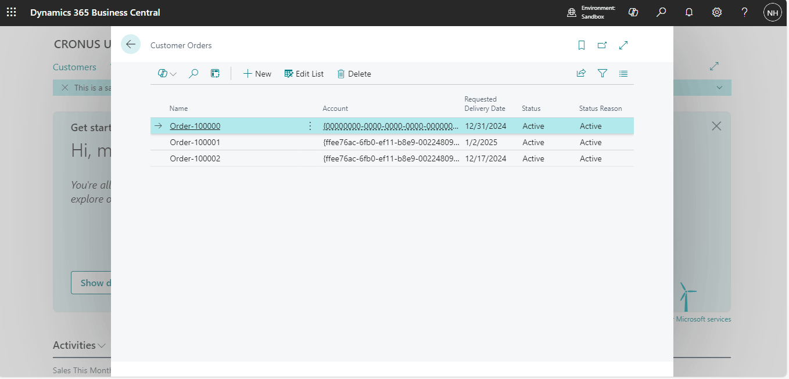Toggle the filter pane icon
Image resolution: width=789 pixels, height=379 pixels.
pos(602,74)
